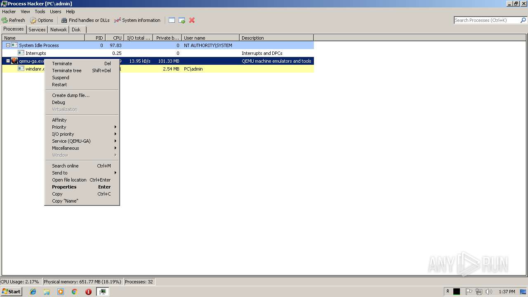The image size is (528, 297).
Task: Open the Opera taskbar icon
Action: point(88,292)
